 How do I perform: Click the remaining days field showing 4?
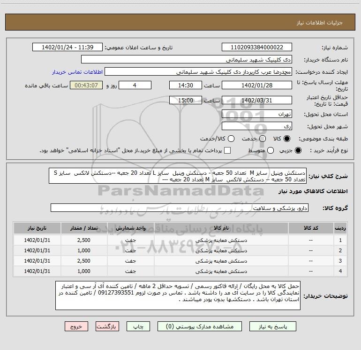pyautogui.click(x=135, y=85)
